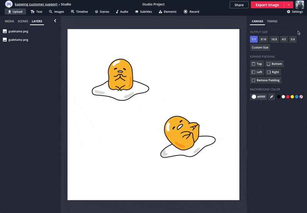This screenshot has width=307, height=213.
Task: Click the Share button
Action: [239, 5]
